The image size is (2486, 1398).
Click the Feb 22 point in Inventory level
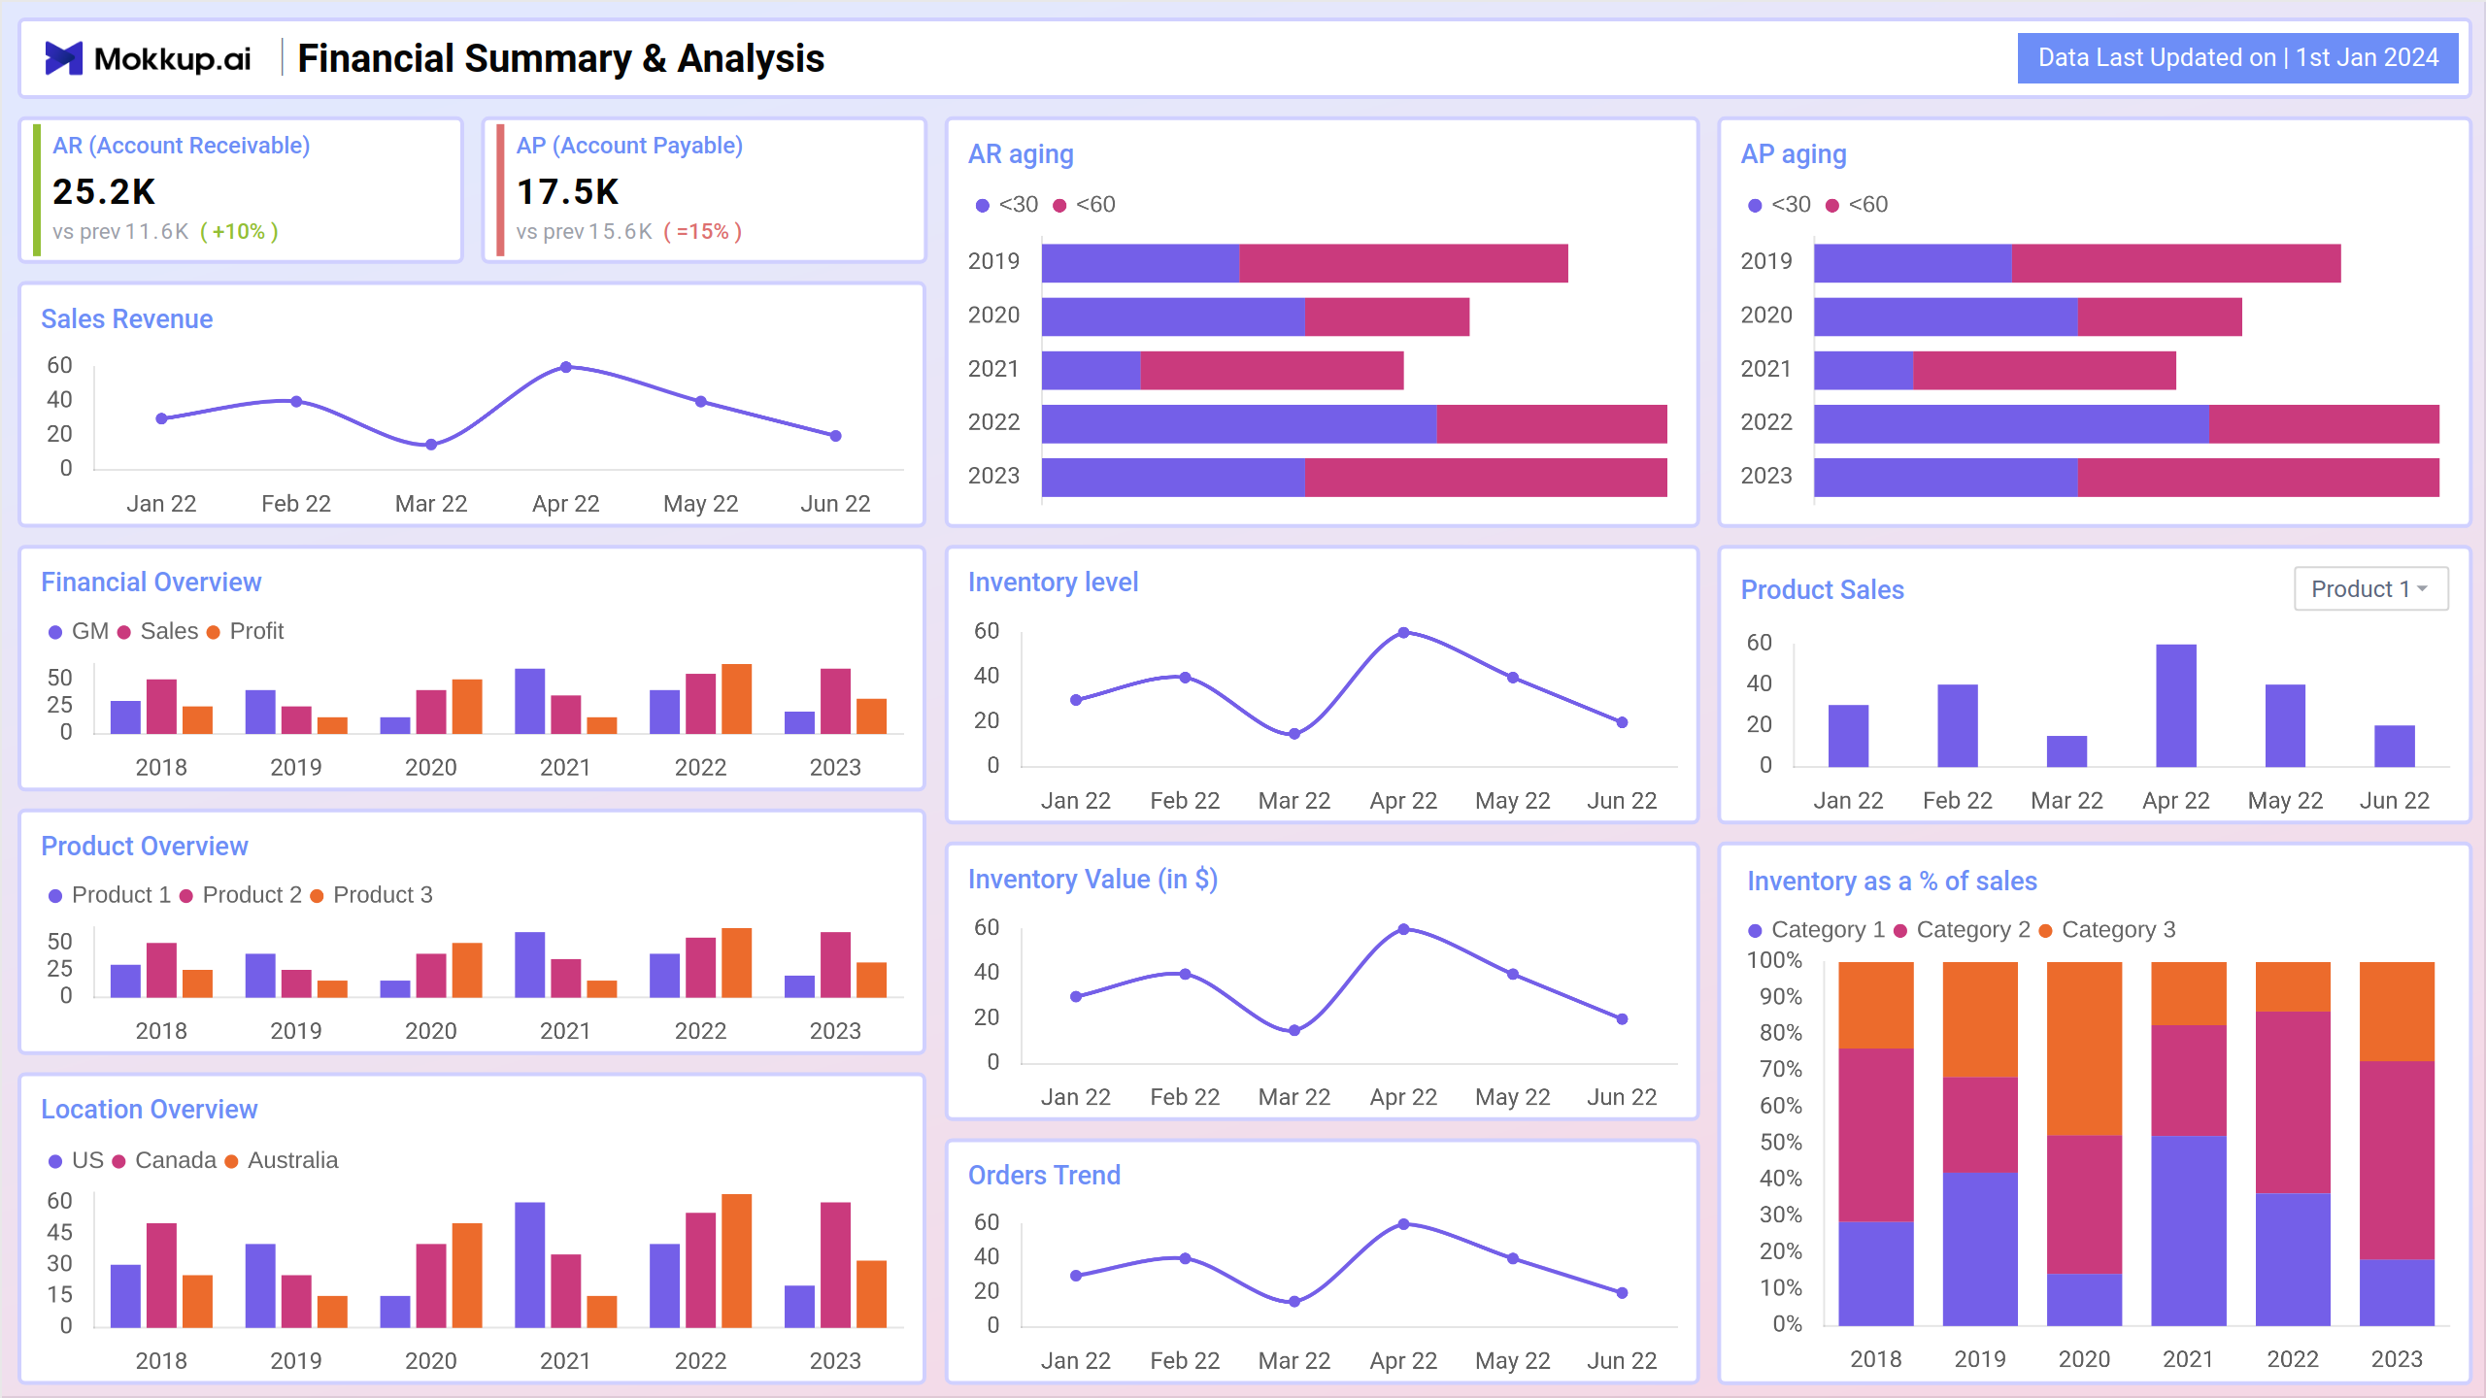coord(1185,678)
